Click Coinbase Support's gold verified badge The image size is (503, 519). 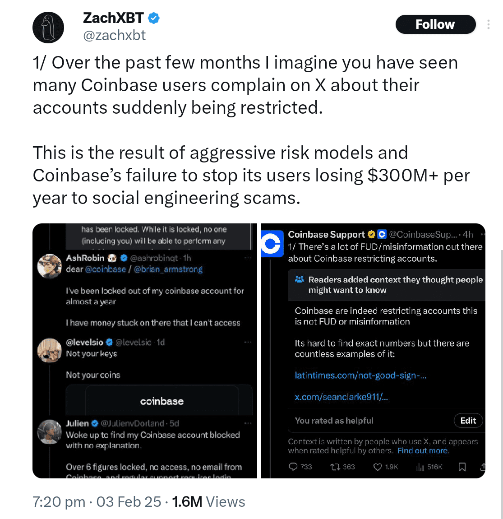[371, 234]
